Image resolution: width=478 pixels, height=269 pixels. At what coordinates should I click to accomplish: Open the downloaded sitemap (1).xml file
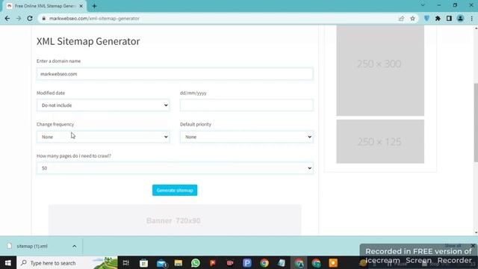coord(32,246)
